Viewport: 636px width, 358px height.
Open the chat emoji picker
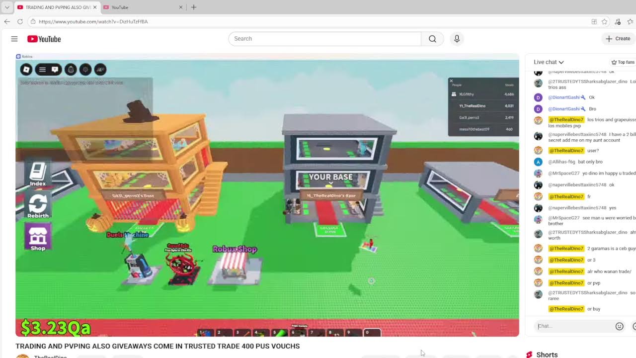[x=619, y=326]
